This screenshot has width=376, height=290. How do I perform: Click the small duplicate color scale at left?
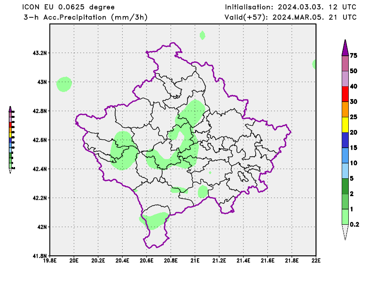[x=11, y=140]
